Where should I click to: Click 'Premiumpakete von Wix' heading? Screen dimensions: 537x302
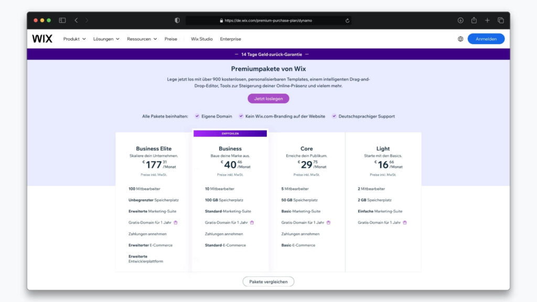click(268, 69)
